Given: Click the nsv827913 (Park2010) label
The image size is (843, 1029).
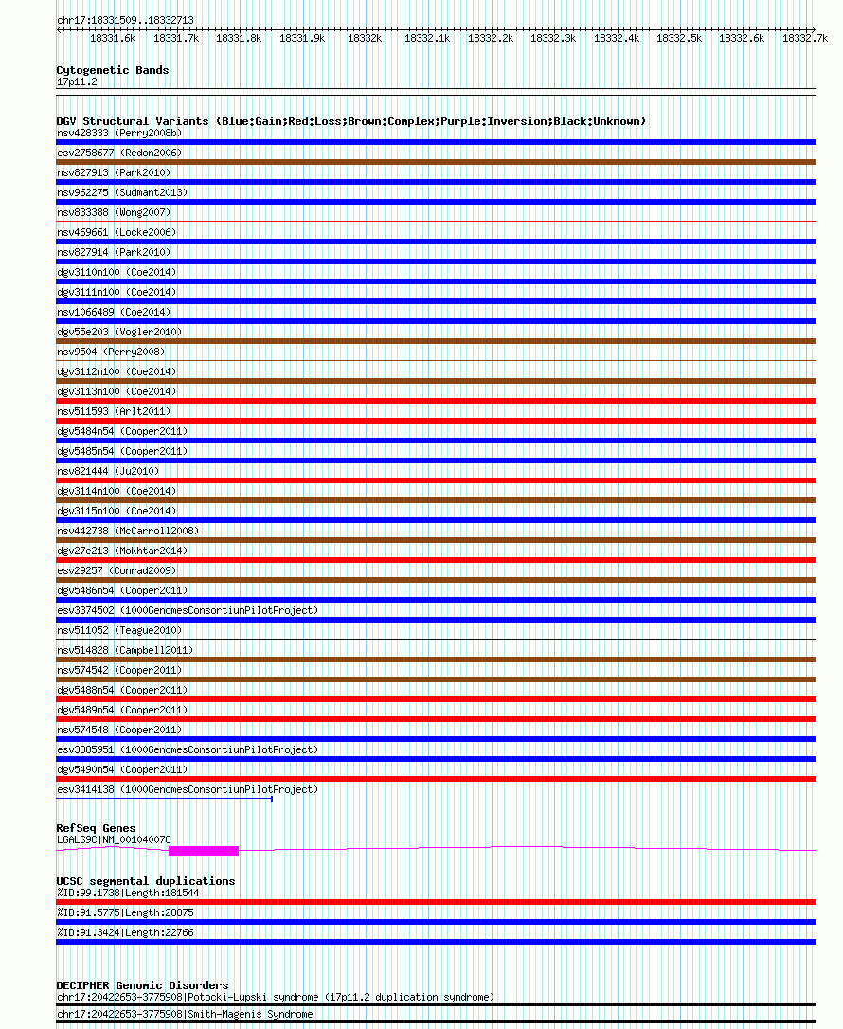Looking at the screenshot, I should coord(114,172).
